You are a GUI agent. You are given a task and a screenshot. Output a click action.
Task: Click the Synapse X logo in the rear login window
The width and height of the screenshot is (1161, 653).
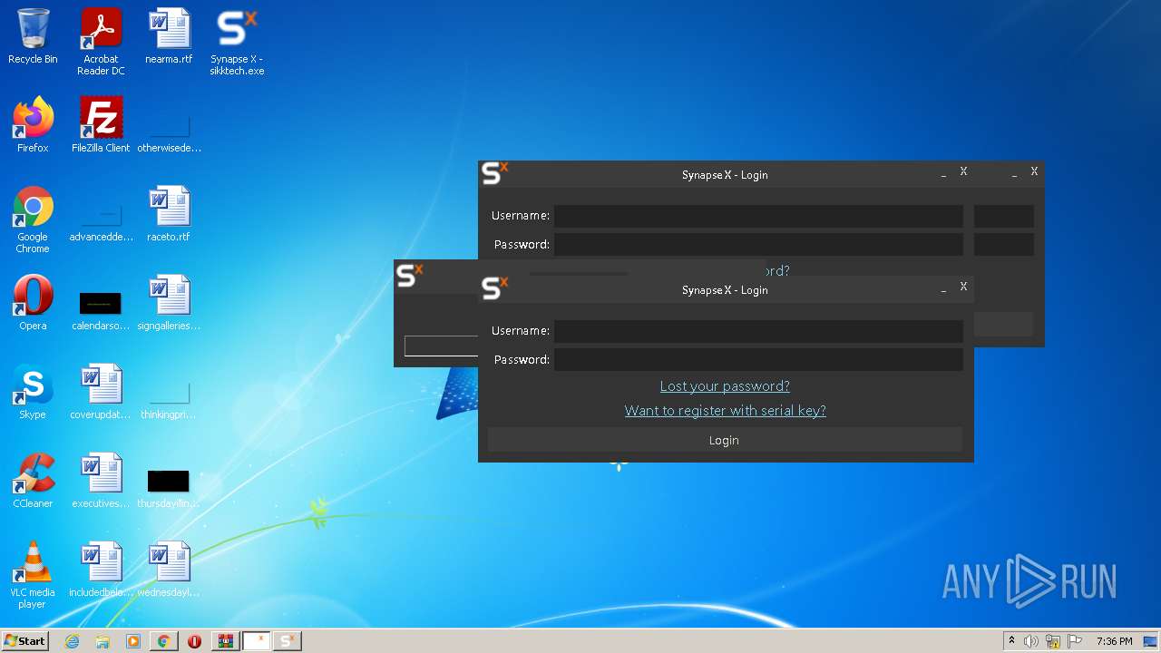point(494,172)
